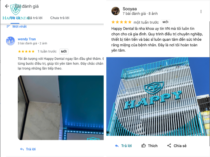
Task: Click the thumbs-up Thích icon
Action: (144, 146)
